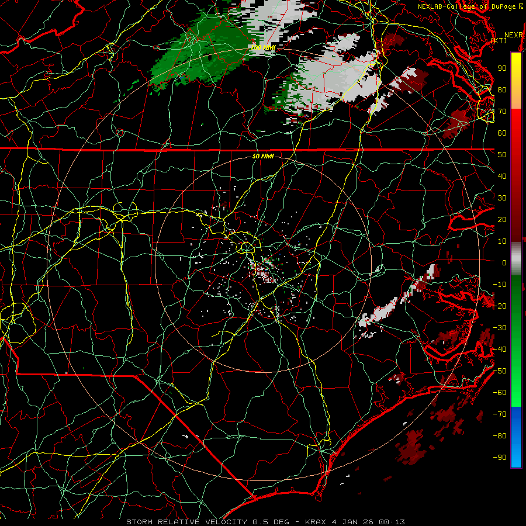Click the -90 value on the velocity scale
The width and height of the screenshot is (526, 526).
pos(500,458)
